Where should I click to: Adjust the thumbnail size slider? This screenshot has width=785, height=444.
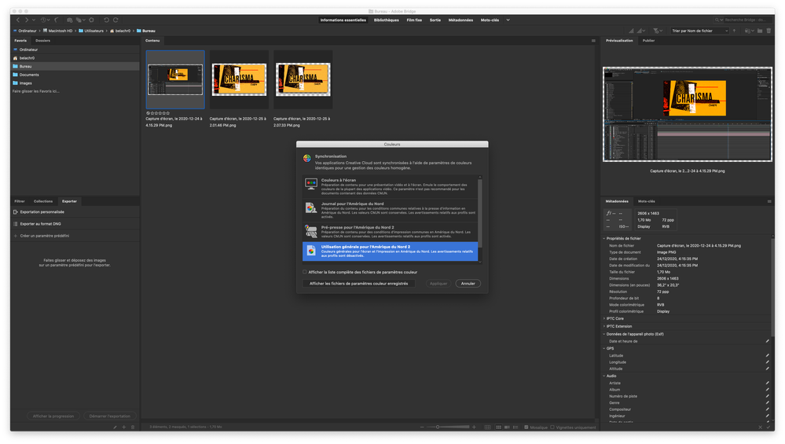tap(436, 427)
